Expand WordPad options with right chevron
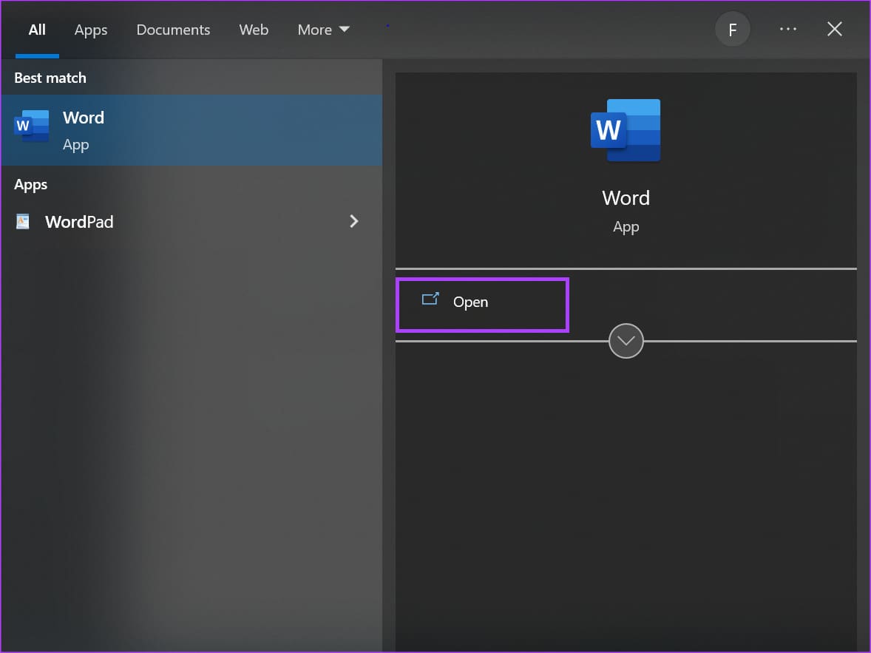This screenshot has width=871, height=653. point(354,221)
